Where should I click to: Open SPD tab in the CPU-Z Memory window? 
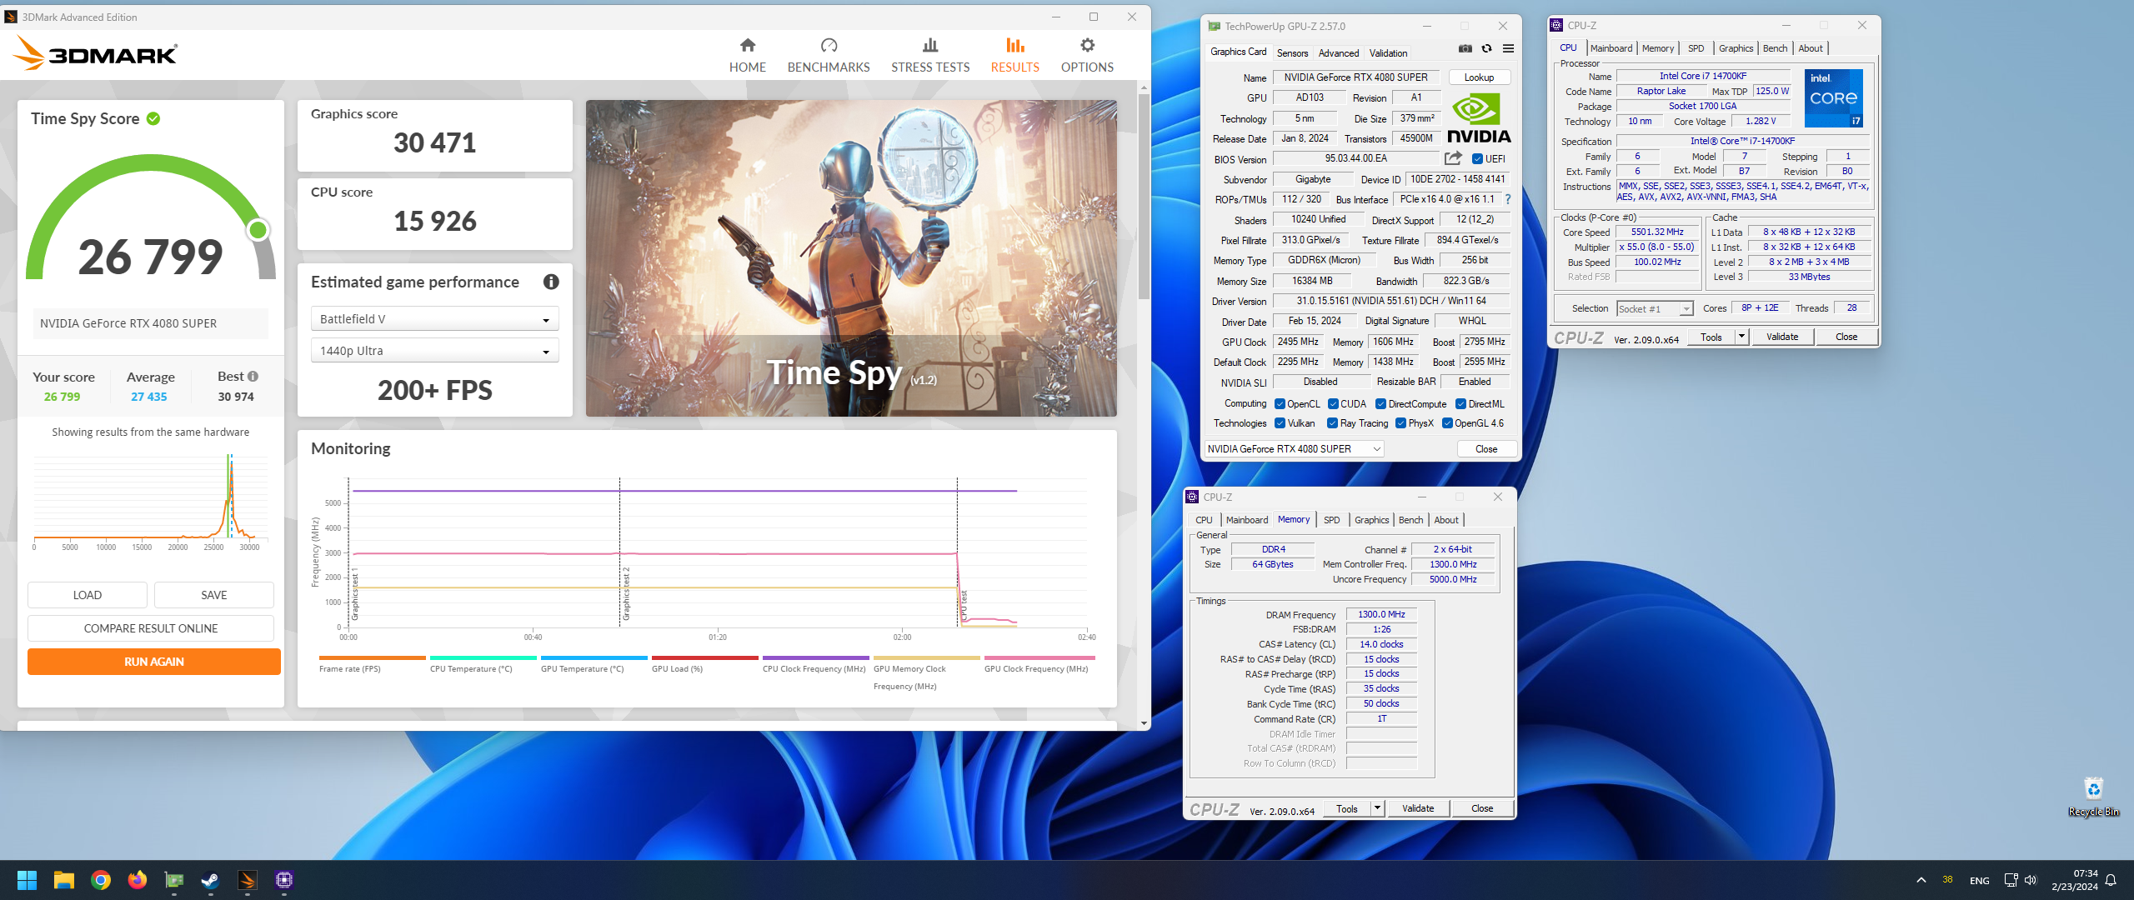1331,520
